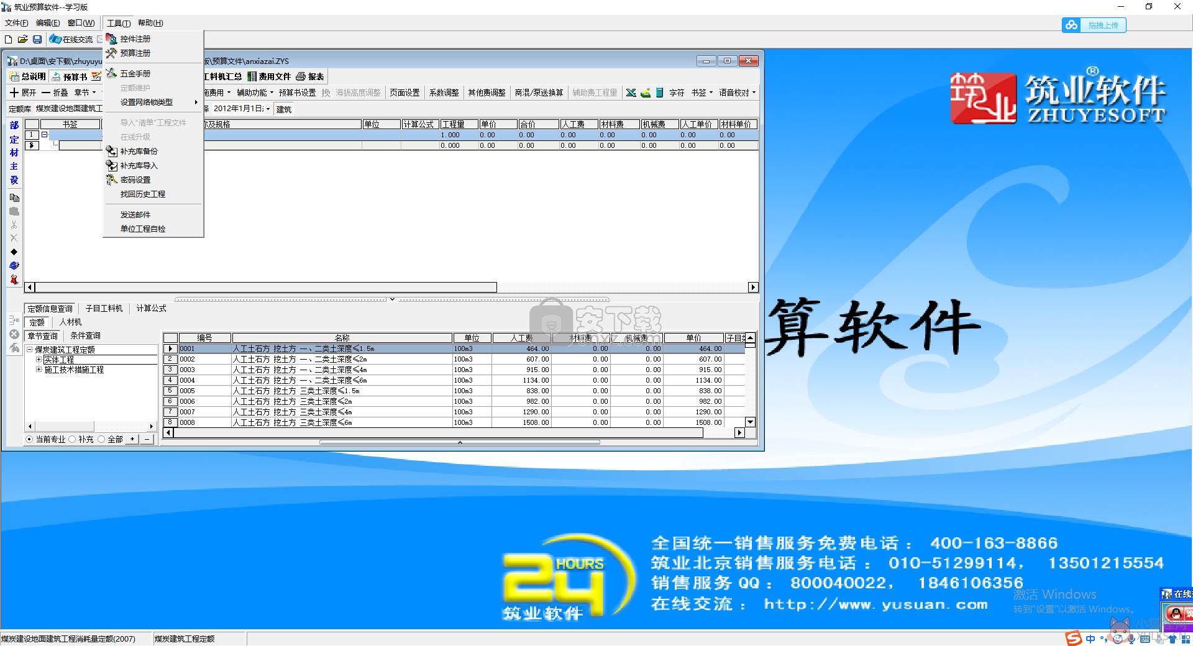The image size is (1193, 646).
Task: Open the 帮助(H) menu
Action: point(150,23)
